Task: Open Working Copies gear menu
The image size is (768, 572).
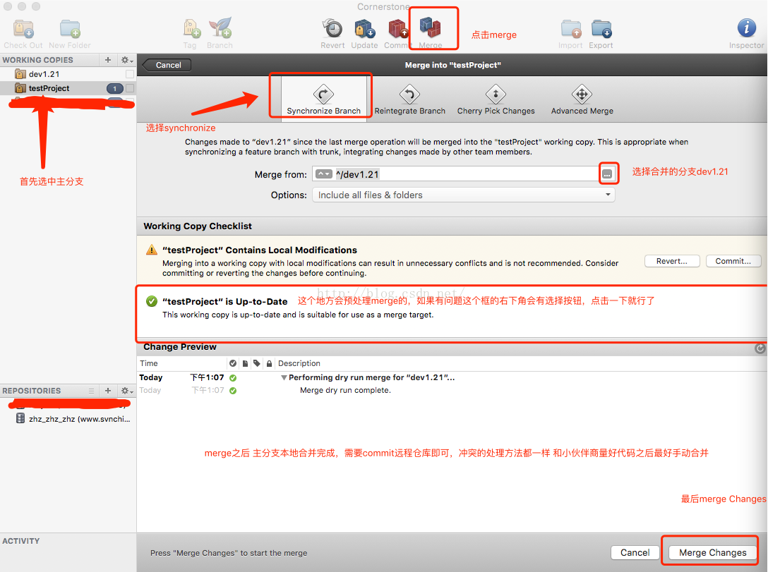Action: pyautogui.click(x=127, y=60)
